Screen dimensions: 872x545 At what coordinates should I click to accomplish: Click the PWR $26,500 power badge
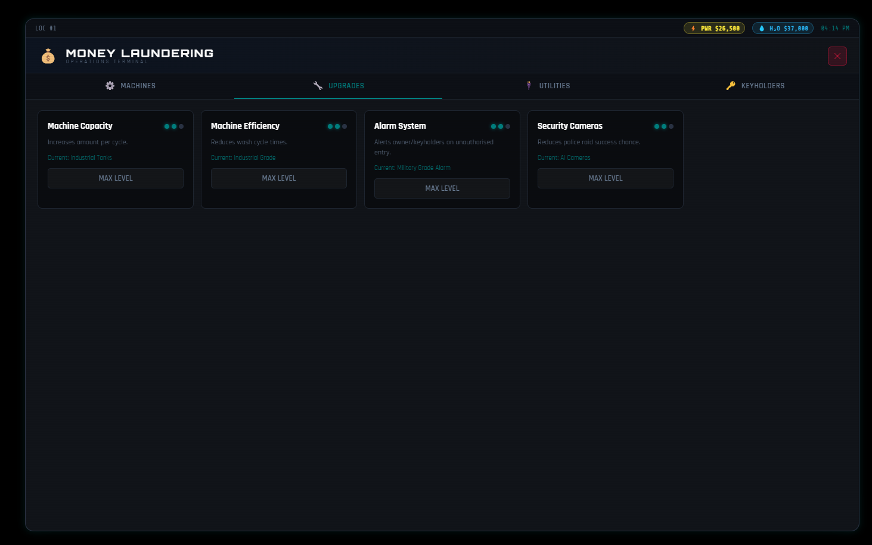714,29
